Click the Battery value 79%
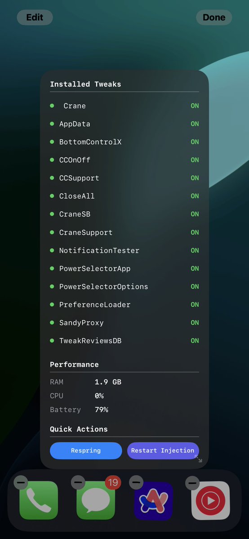The width and height of the screenshot is (249, 539). click(102, 410)
